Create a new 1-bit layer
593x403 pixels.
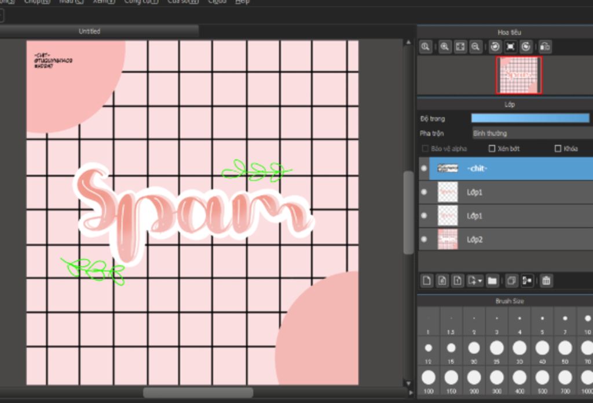(x=457, y=280)
